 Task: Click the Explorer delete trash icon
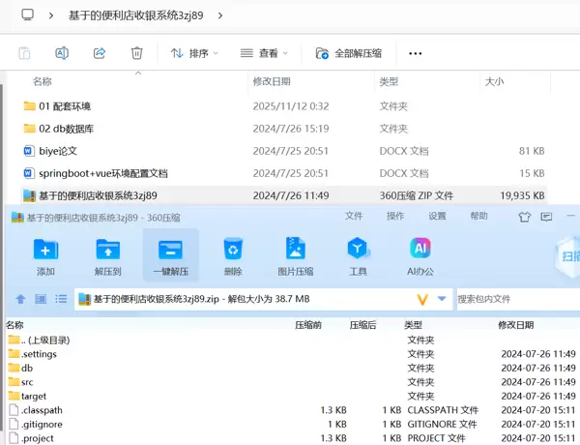point(137,53)
